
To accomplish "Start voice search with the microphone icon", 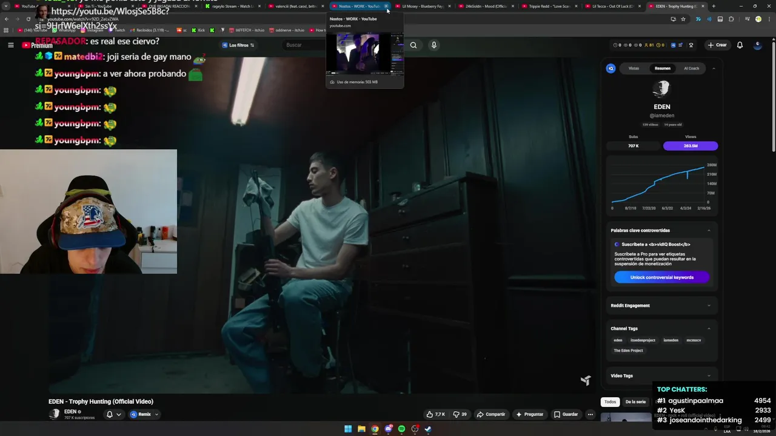I will [433, 45].
